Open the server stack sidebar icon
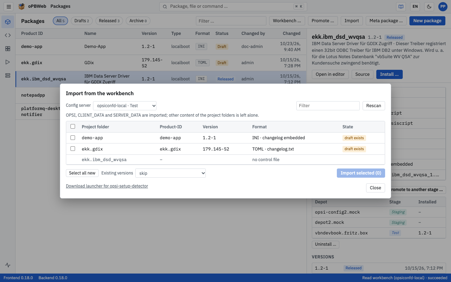This screenshot has width=451, height=282. click(8, 75)
